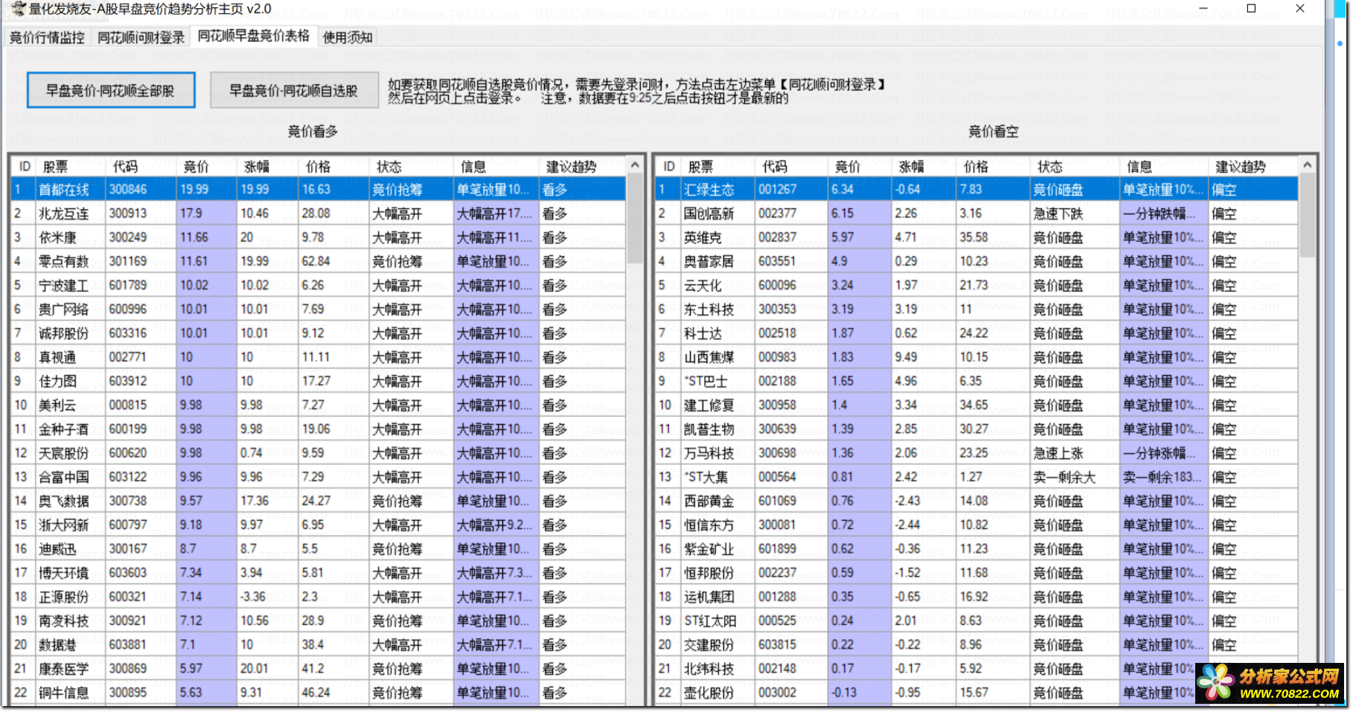This screenshot has width=1353, height=712.
Task: Sort left table by 涨幅 column header
Action: click(267, 167)
